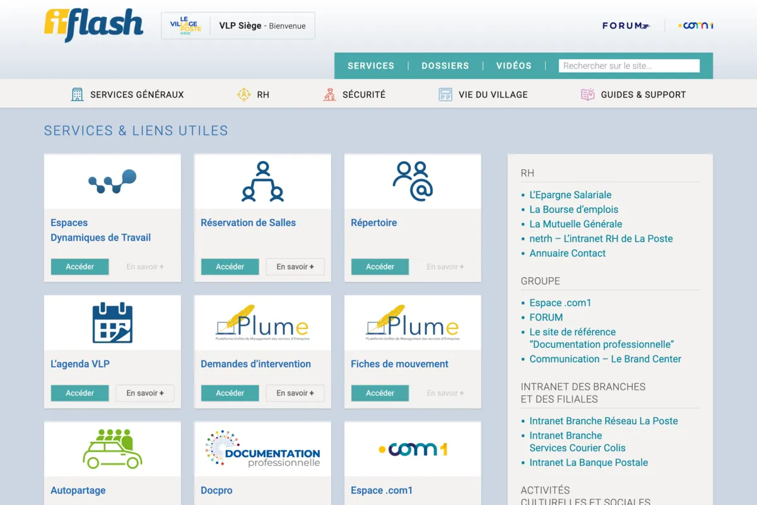Click the iflash logo
This screenshot has width=757, height=505.
click(93, 25)
